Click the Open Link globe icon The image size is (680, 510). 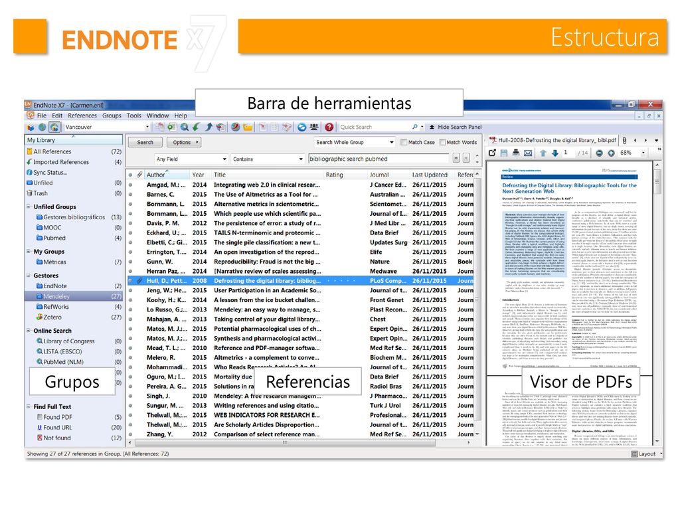pyautogui.click(x=236, y=127)
